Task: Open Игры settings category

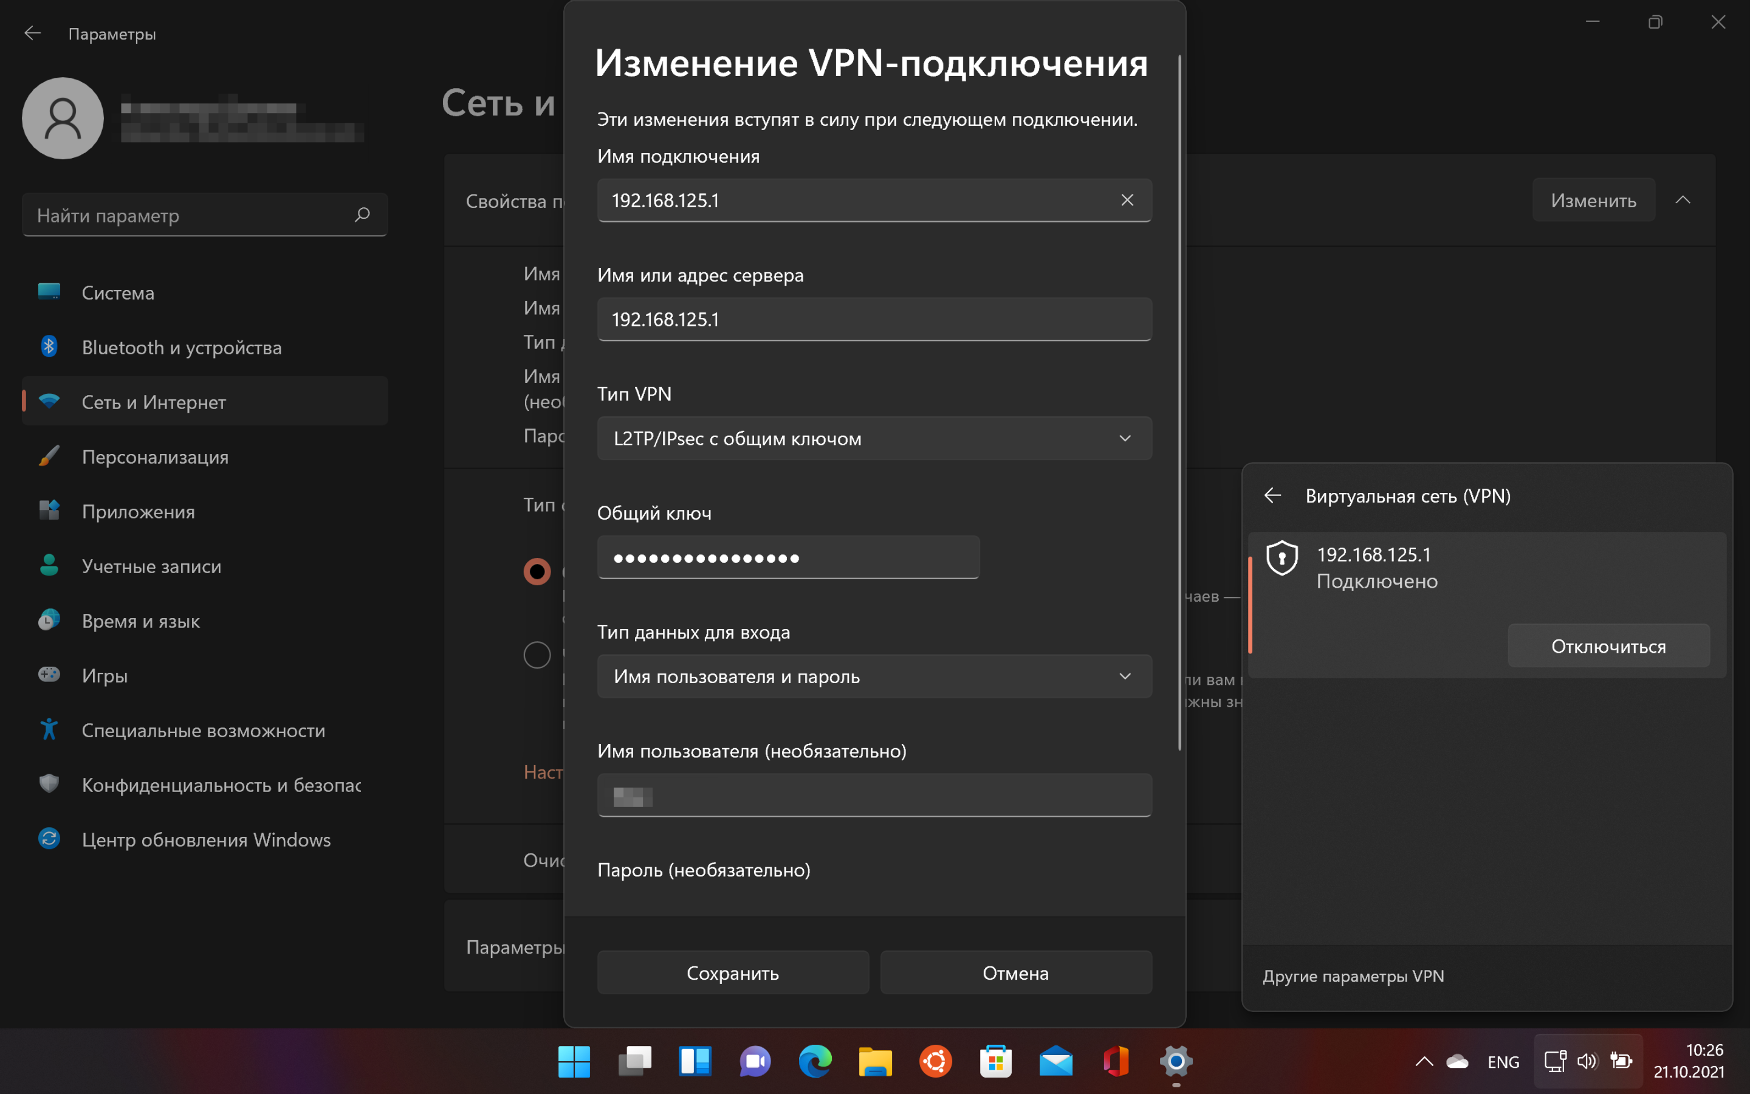Action: point(205,675)
